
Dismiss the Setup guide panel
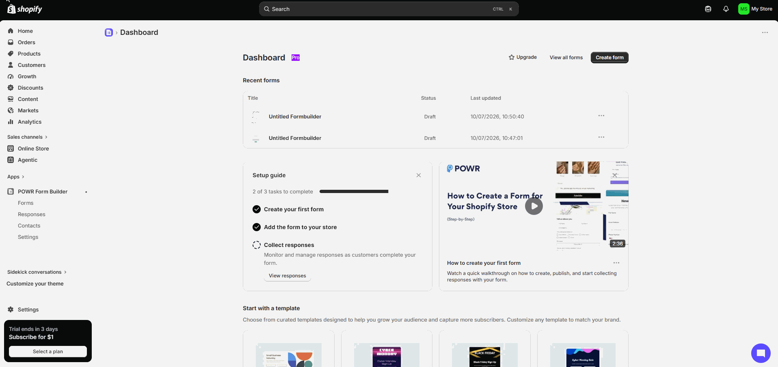click(419, 175)
